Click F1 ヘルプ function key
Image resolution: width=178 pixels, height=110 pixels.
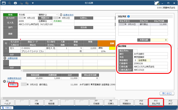click(x=8, y=102)
